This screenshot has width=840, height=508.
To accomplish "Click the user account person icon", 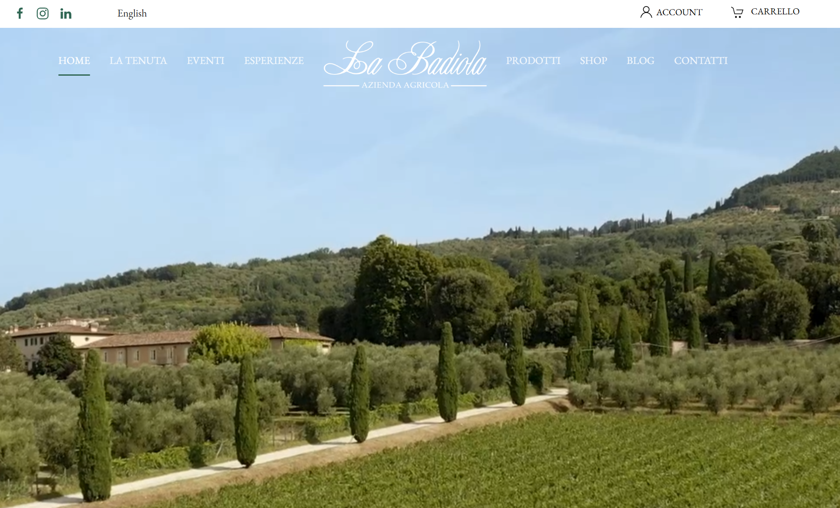I will click(x=646, y=12).
